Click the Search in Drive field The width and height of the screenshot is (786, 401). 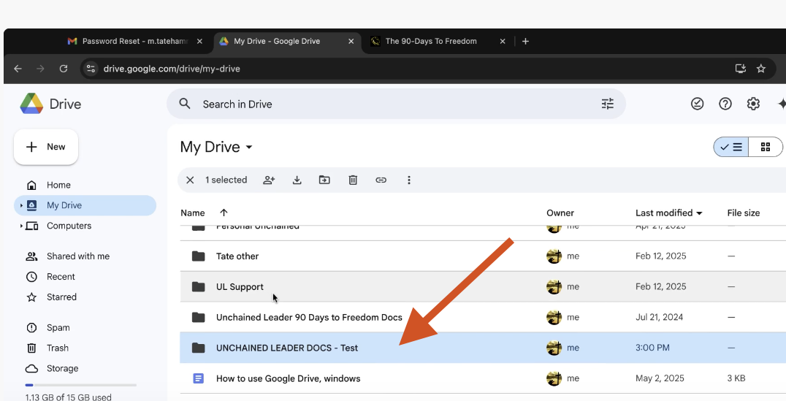tap(396, 104)
